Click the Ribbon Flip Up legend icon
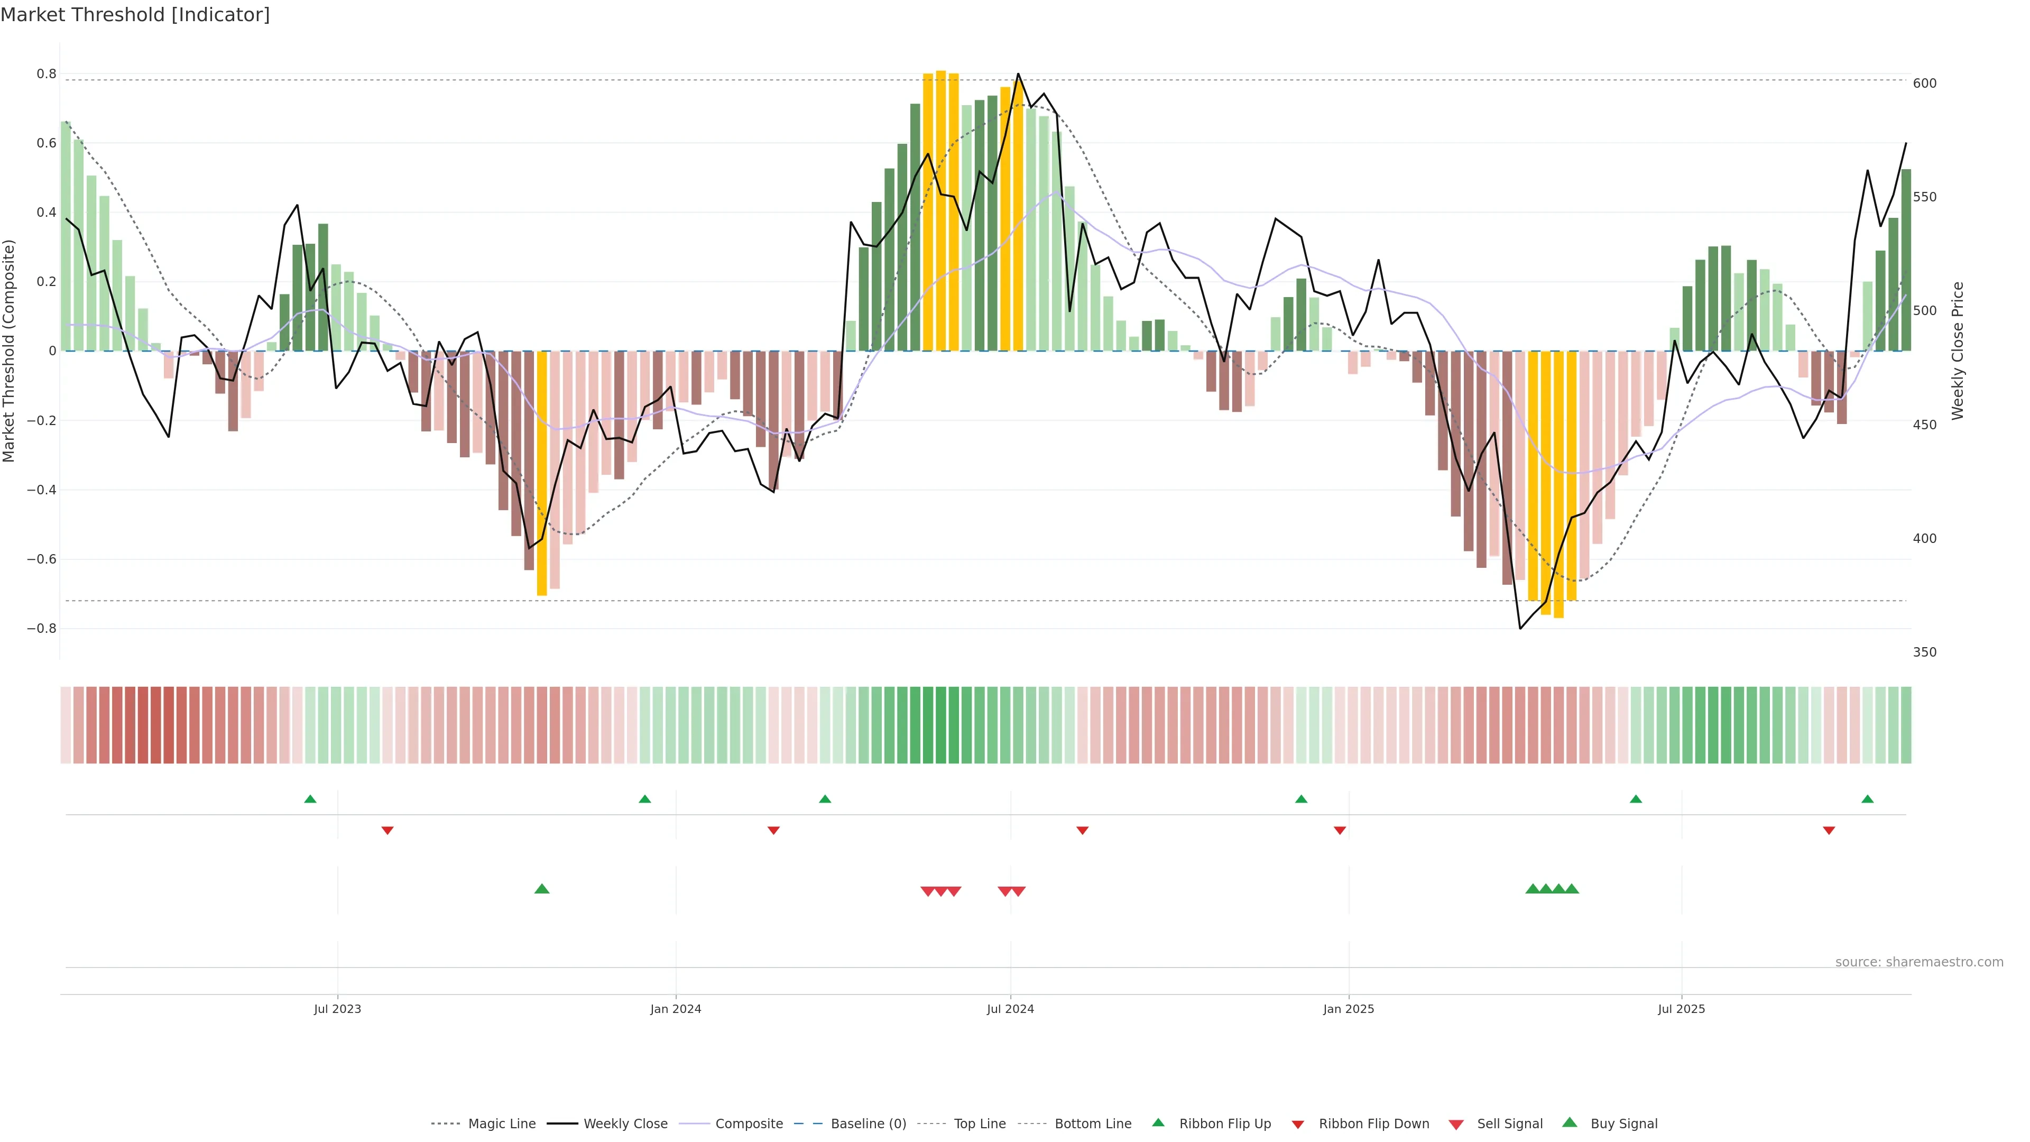The image size is (2030, 1142). (1158, 1122)
